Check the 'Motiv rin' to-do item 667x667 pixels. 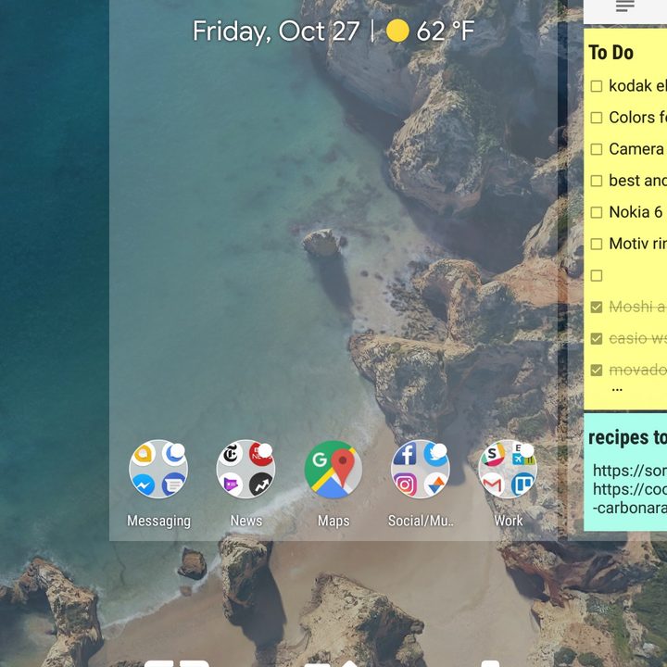click(x=597, y=244)
